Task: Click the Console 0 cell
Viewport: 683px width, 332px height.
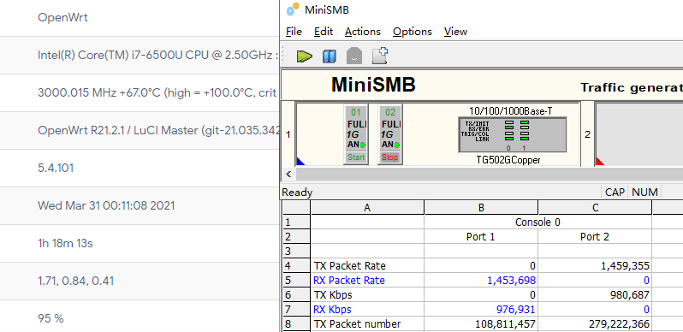Action: tap(538, 222)
